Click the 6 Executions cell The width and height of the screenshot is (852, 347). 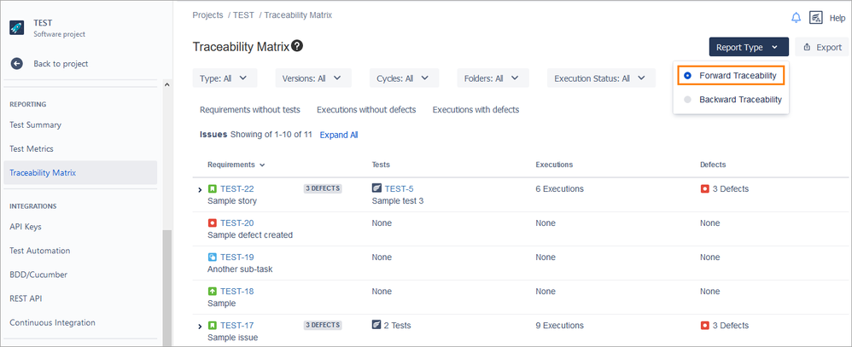[x=560, y=189]
